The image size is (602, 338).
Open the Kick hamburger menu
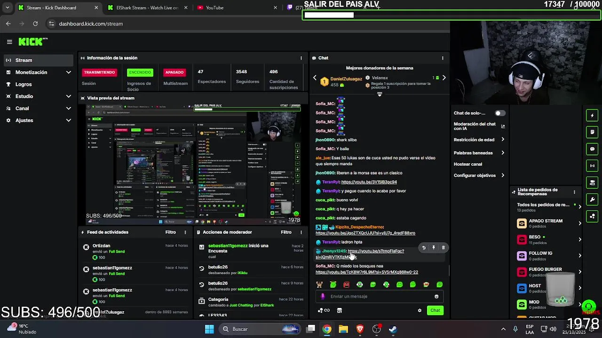9,42
